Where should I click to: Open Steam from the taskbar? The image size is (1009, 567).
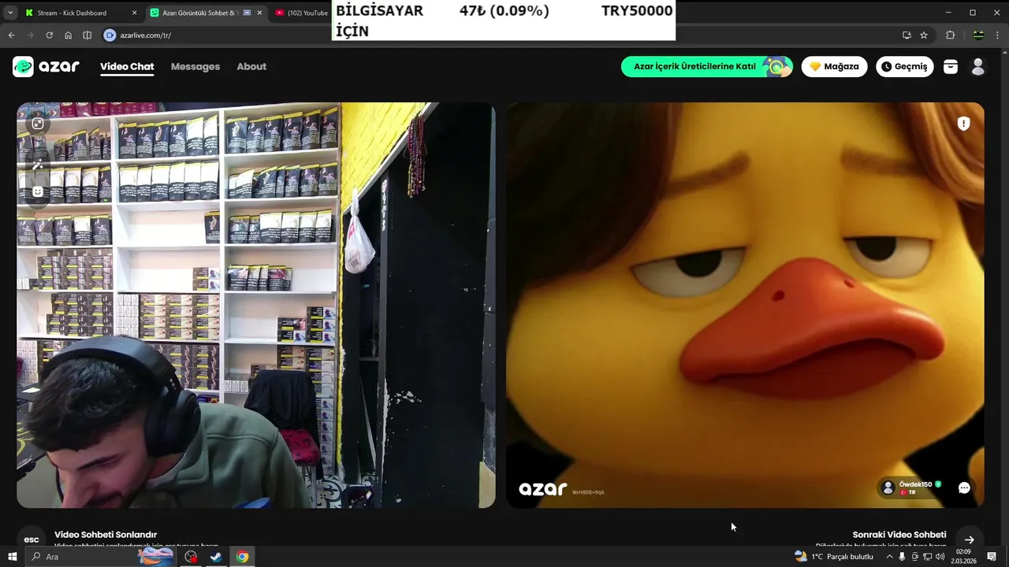coord(215,557)
